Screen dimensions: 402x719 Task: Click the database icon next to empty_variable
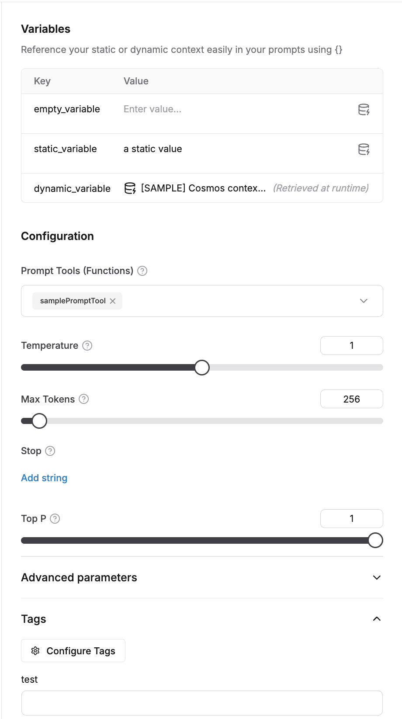(x=363, y=109)
